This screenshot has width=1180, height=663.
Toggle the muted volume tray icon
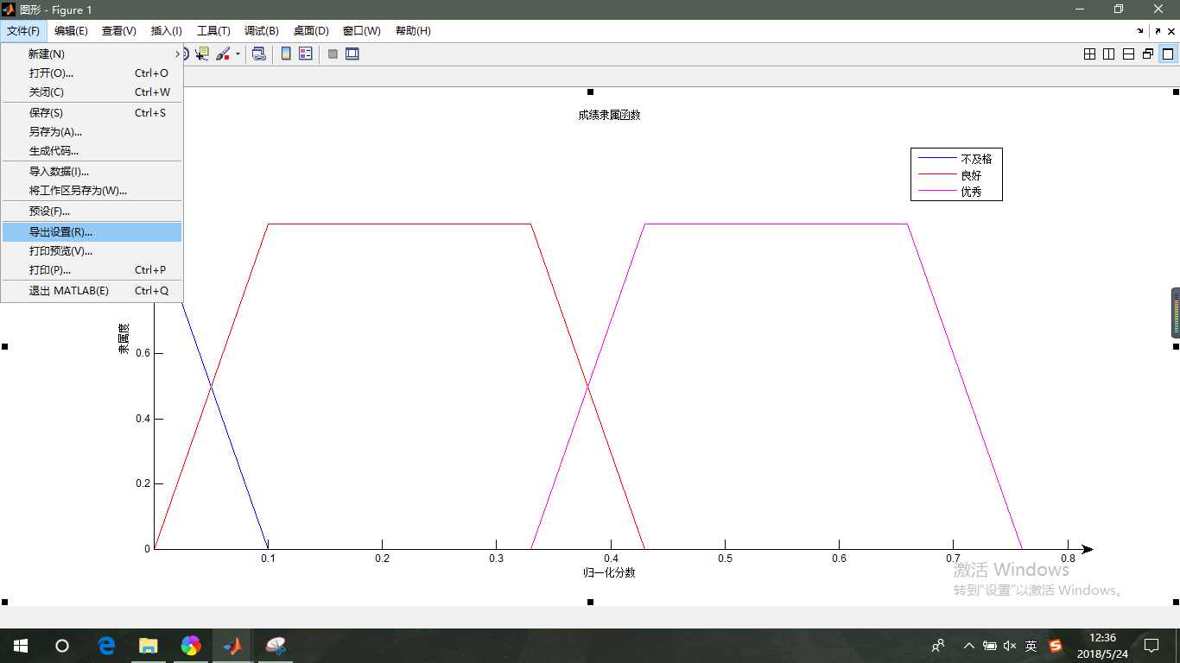(x=1010, y=646)
